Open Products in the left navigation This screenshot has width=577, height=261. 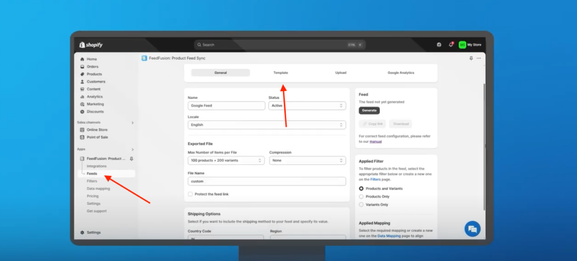[x=94, y=74]
